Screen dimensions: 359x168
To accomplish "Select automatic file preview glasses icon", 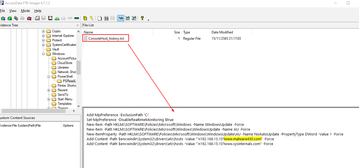I will pos(121,18).
